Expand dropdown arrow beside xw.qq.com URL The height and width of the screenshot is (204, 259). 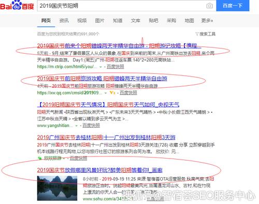(x=106, y=93)
